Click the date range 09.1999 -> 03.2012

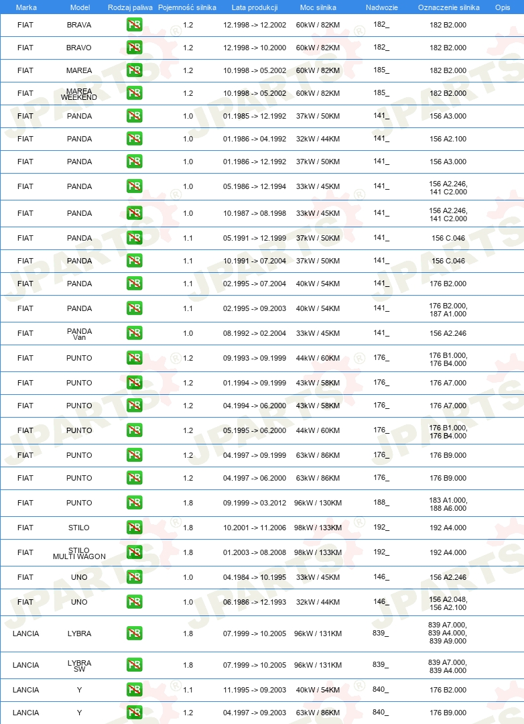pyautogui.click(x=255, y=503)
